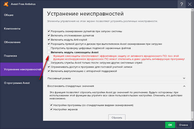Enable skipping digital signature check of infected files
Screen dimensions: 194x129
point(49,48)
